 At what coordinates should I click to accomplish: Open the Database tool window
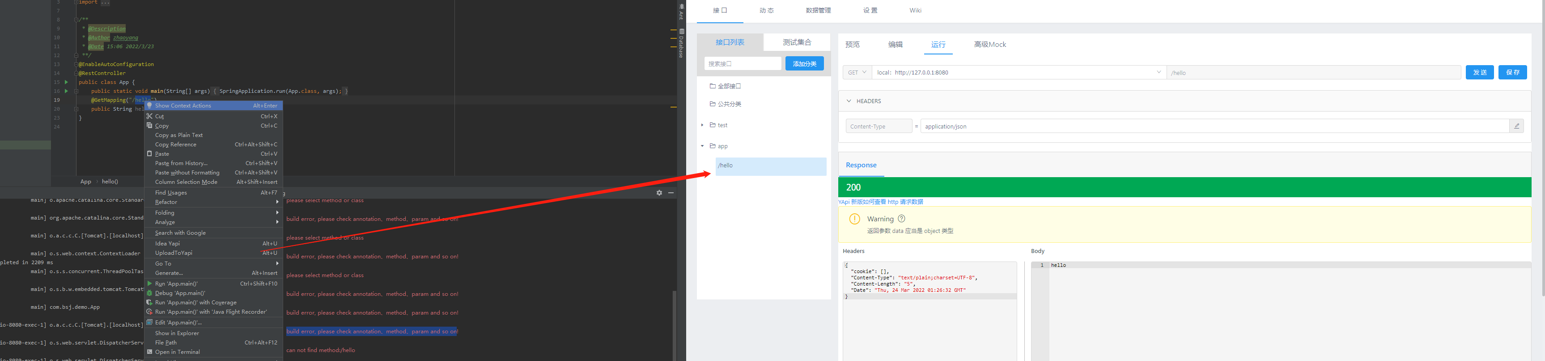tap(681, 43)
